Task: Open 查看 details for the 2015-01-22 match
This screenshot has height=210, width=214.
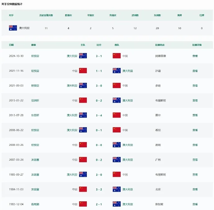Action: point(195,101)
